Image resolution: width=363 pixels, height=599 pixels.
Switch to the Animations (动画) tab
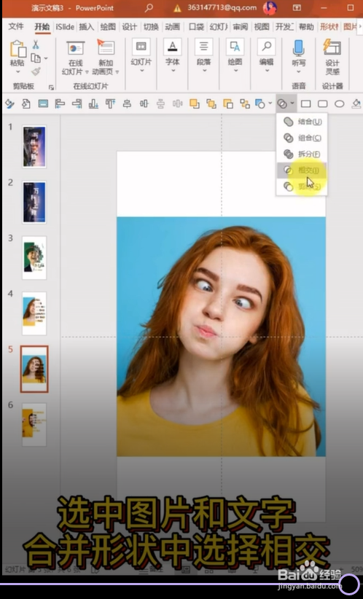[x=172, y=27]
